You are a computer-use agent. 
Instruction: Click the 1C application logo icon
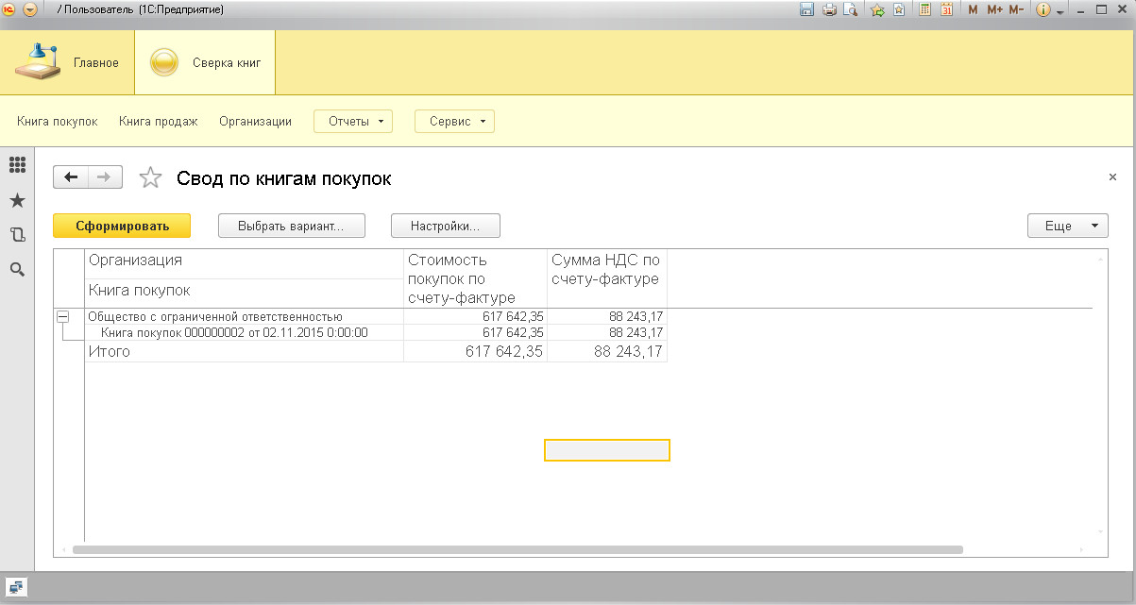tap(9, 9)
